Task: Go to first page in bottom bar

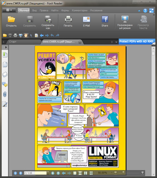Action: click(x=15, y=173)
